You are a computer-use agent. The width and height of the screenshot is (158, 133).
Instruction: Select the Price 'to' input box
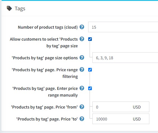(121, 119)
